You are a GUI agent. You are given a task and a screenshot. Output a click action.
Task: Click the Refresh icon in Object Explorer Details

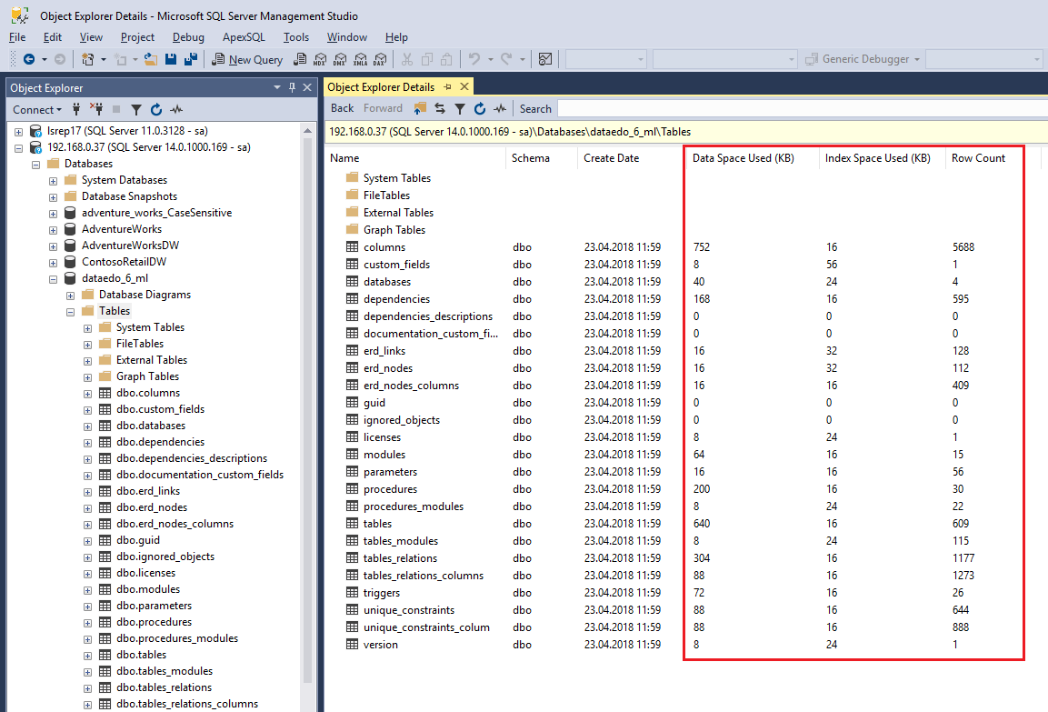480,108
